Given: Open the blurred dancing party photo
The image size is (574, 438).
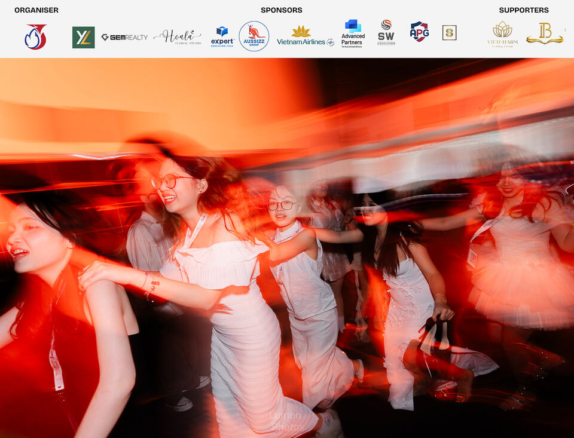Looking at the screenshot, I should point(287,248).
